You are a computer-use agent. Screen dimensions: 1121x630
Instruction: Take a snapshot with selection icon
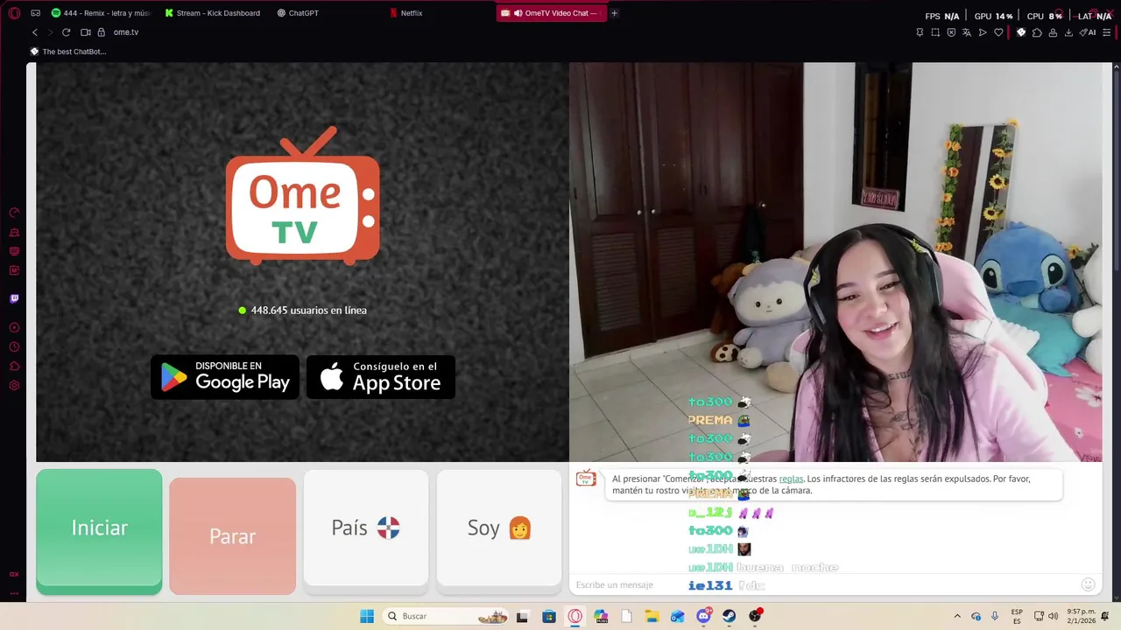tap(935, 32)
